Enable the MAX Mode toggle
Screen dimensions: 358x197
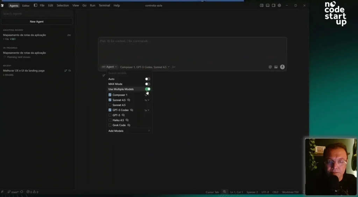(148, 84)
